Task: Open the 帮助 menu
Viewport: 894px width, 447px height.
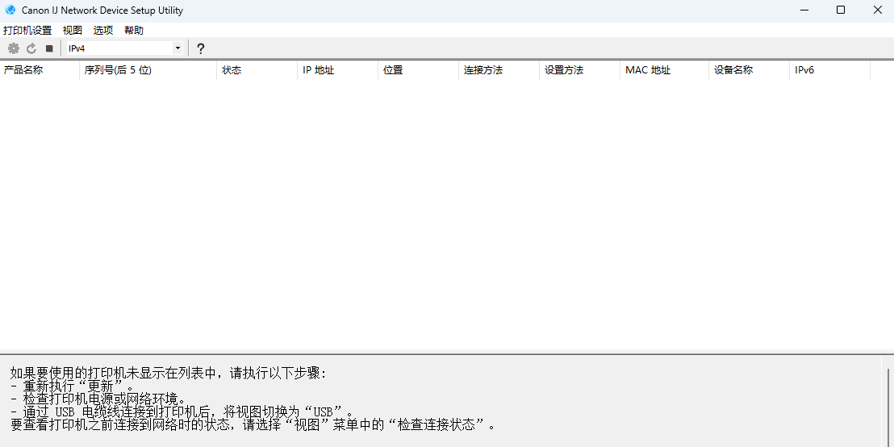Action: [134, 30]
